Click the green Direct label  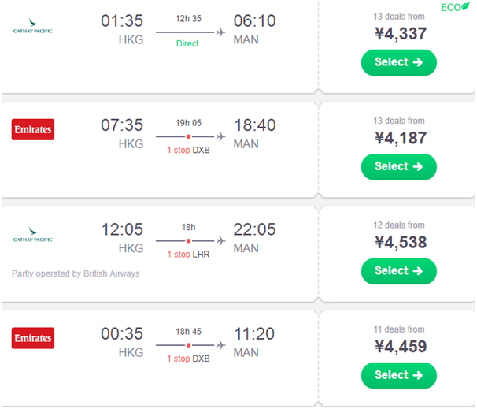point(188,44)
